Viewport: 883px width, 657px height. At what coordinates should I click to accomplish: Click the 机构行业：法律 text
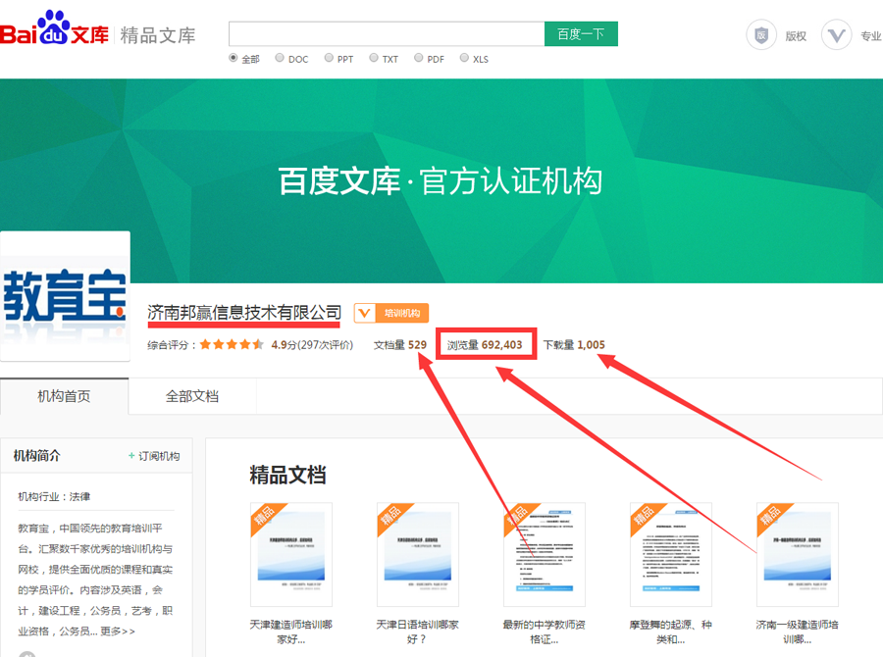point(54,496)
